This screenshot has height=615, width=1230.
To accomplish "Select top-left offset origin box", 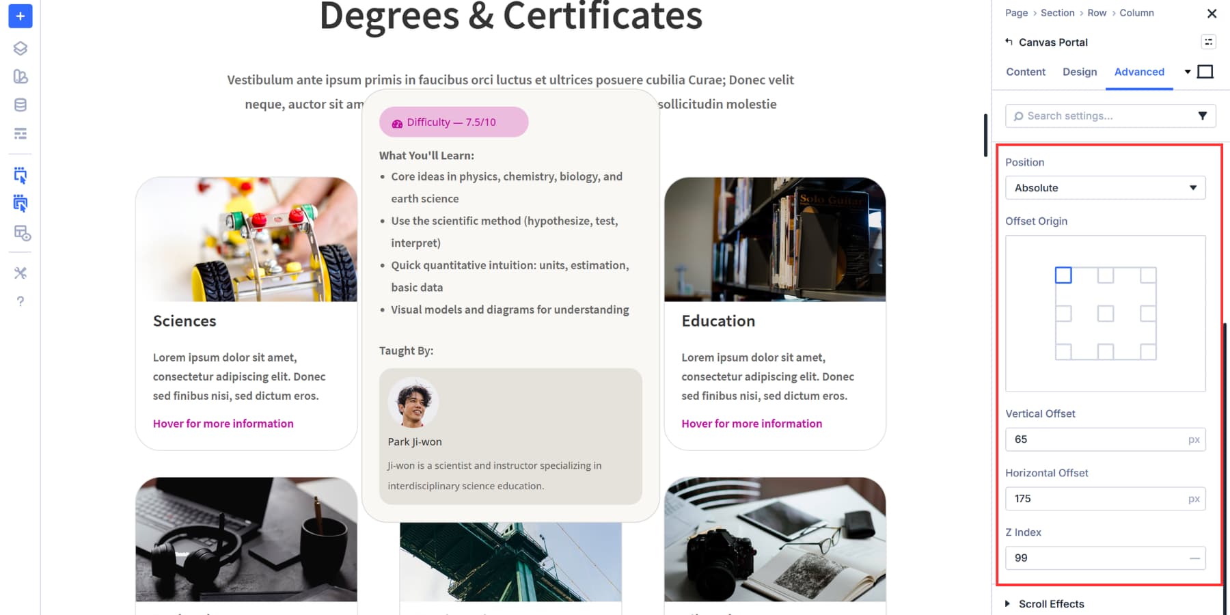I will (x=1063, y=275).
